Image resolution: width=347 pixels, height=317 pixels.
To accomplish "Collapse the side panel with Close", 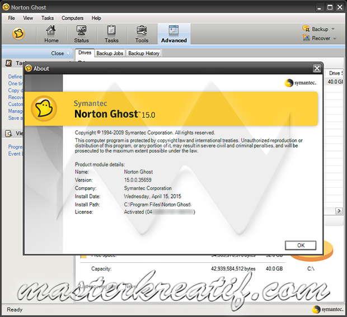I will [x=60, y=53].
